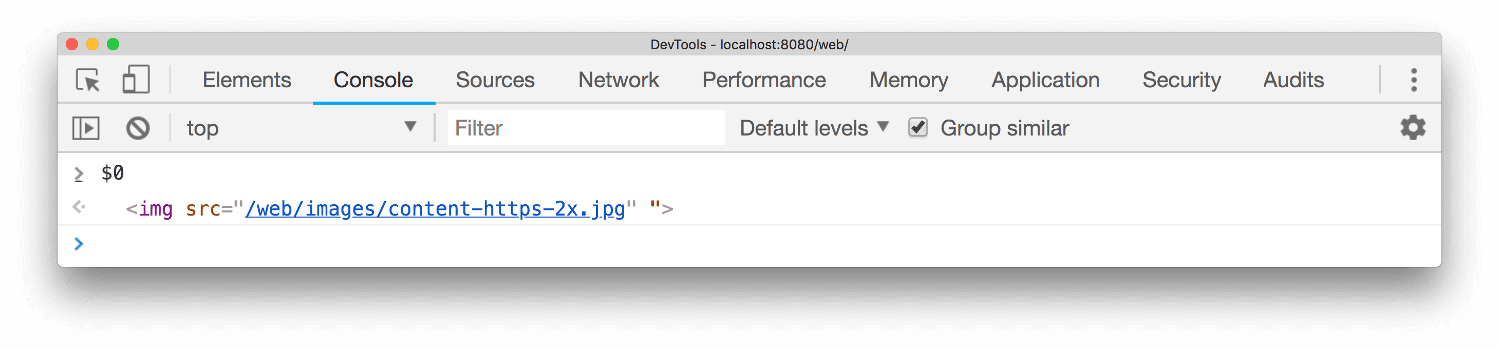Viewport: 1499px width, 349px height.
Task: Click the blue console prompt chevron
Action: click(79, 244)
